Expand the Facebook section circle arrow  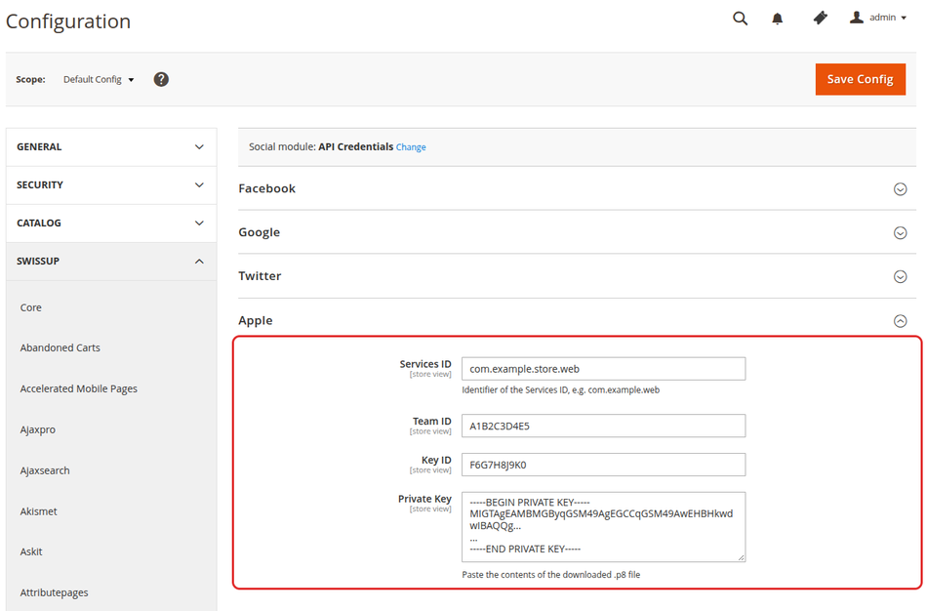point(900,188)
